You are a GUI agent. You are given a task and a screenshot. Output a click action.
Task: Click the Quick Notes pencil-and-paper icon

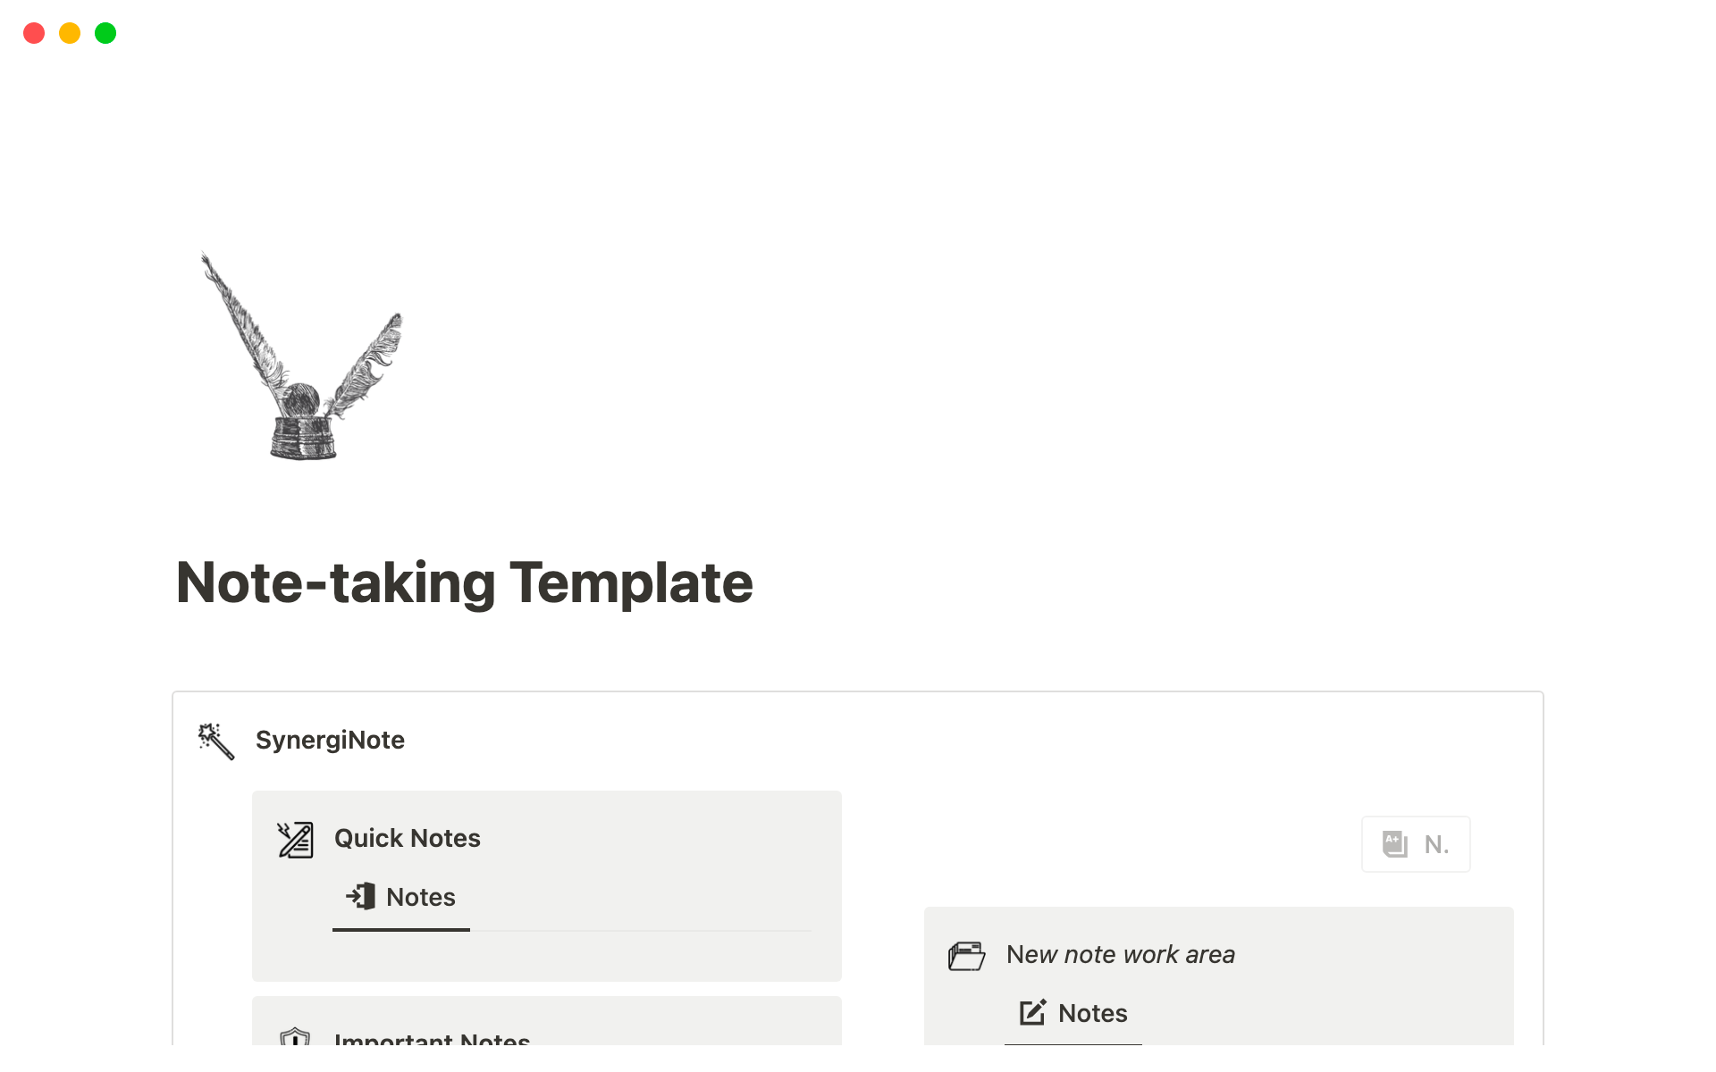[295, 840]
